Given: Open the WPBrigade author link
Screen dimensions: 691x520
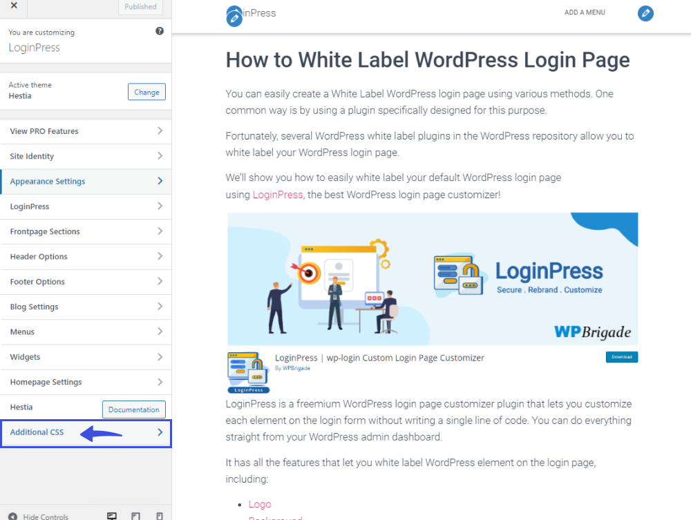Looking at the screenshot, I should tap(296, 368).
